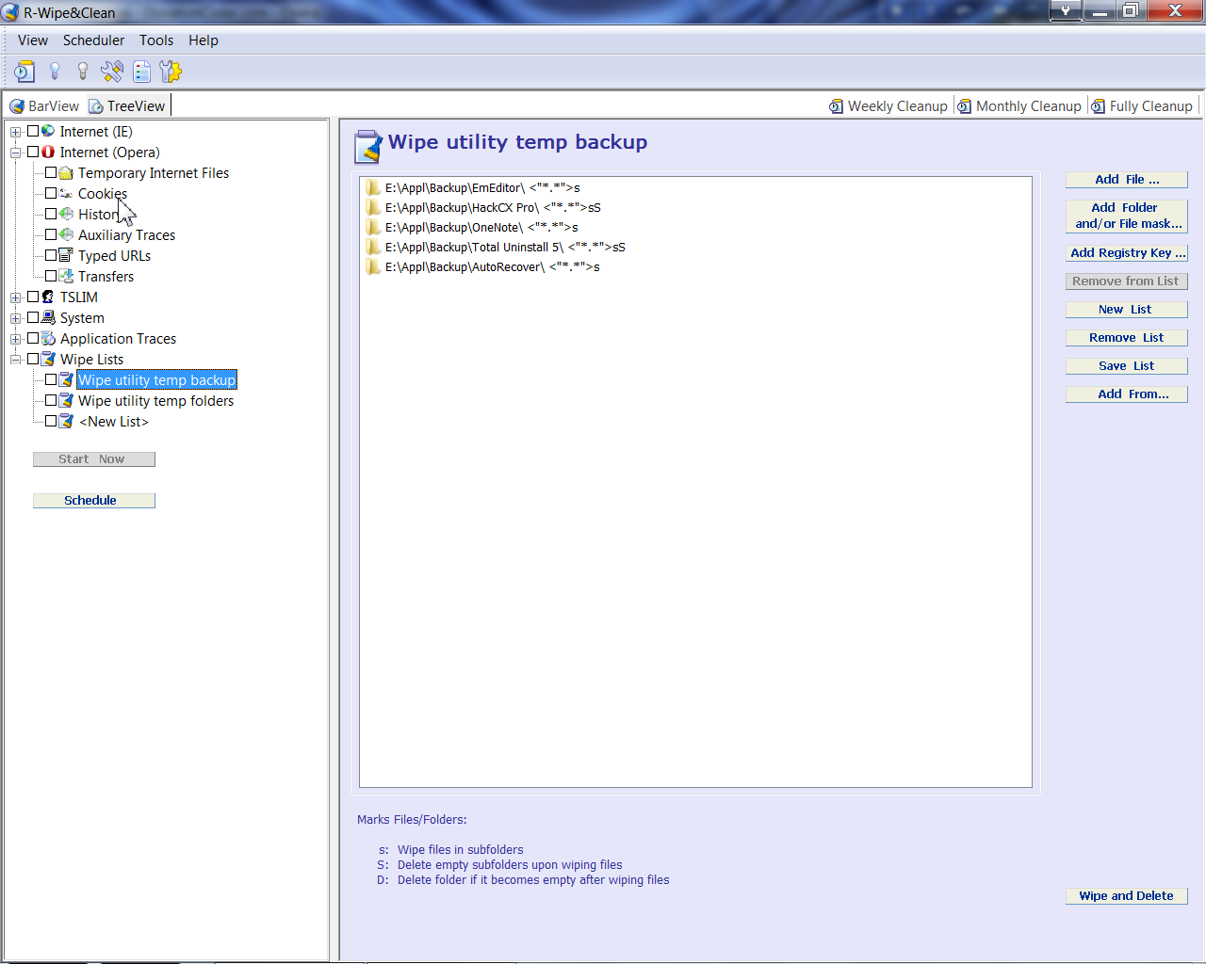Expand the Application Traces tree node
Viewport: 1206px width, 964px height.
coord(15,339)
